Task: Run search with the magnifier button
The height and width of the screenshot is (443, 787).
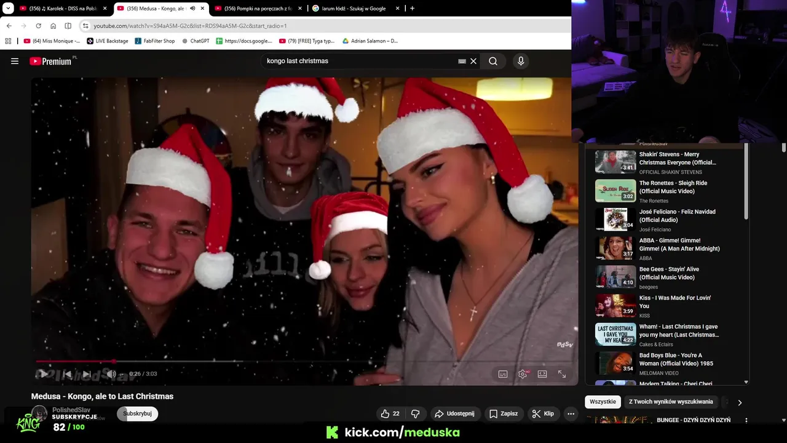Action: 493,61
